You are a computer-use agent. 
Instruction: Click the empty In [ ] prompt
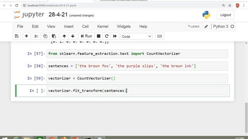click(37, 91)
